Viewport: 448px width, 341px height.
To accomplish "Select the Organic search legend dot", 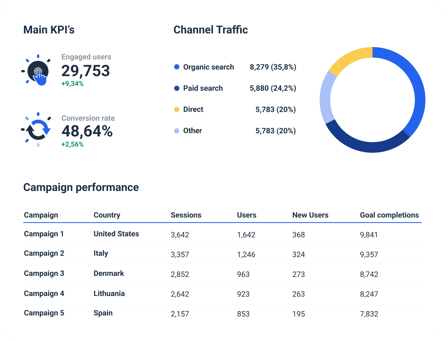I will pos(176,67).
